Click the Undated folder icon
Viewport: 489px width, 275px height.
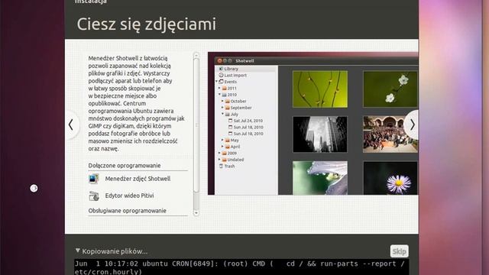[224, 160]
